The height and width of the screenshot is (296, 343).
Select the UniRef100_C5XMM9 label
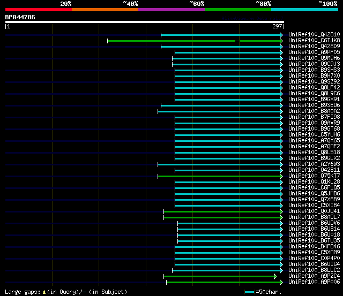coord(314,253)
